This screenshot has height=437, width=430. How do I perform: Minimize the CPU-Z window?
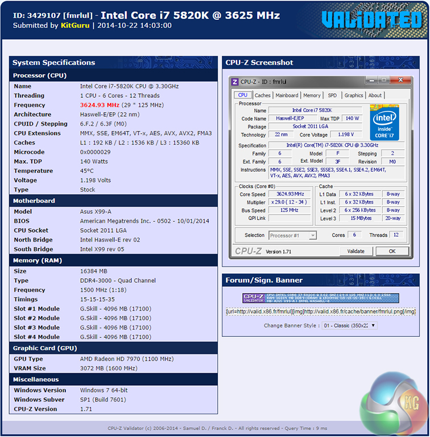pyautogui.click(x=372, y=80)
